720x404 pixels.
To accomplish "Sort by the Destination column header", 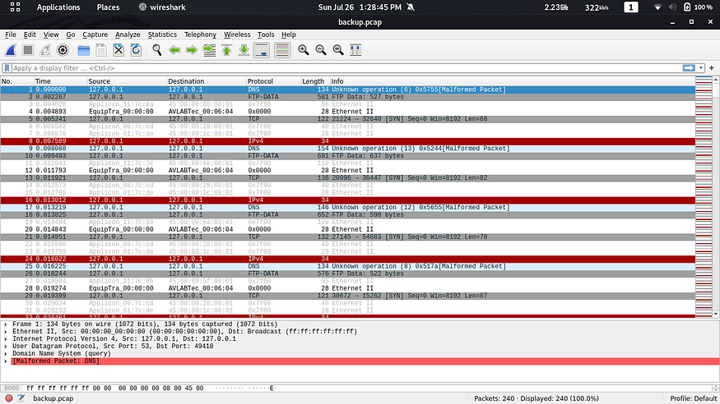I will pyautogui.click(x=207, y=81).
